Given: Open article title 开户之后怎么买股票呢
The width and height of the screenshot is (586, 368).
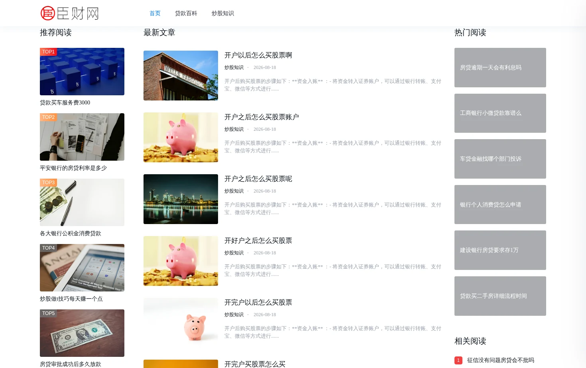Looking at the screenshot, I should 258,179.
